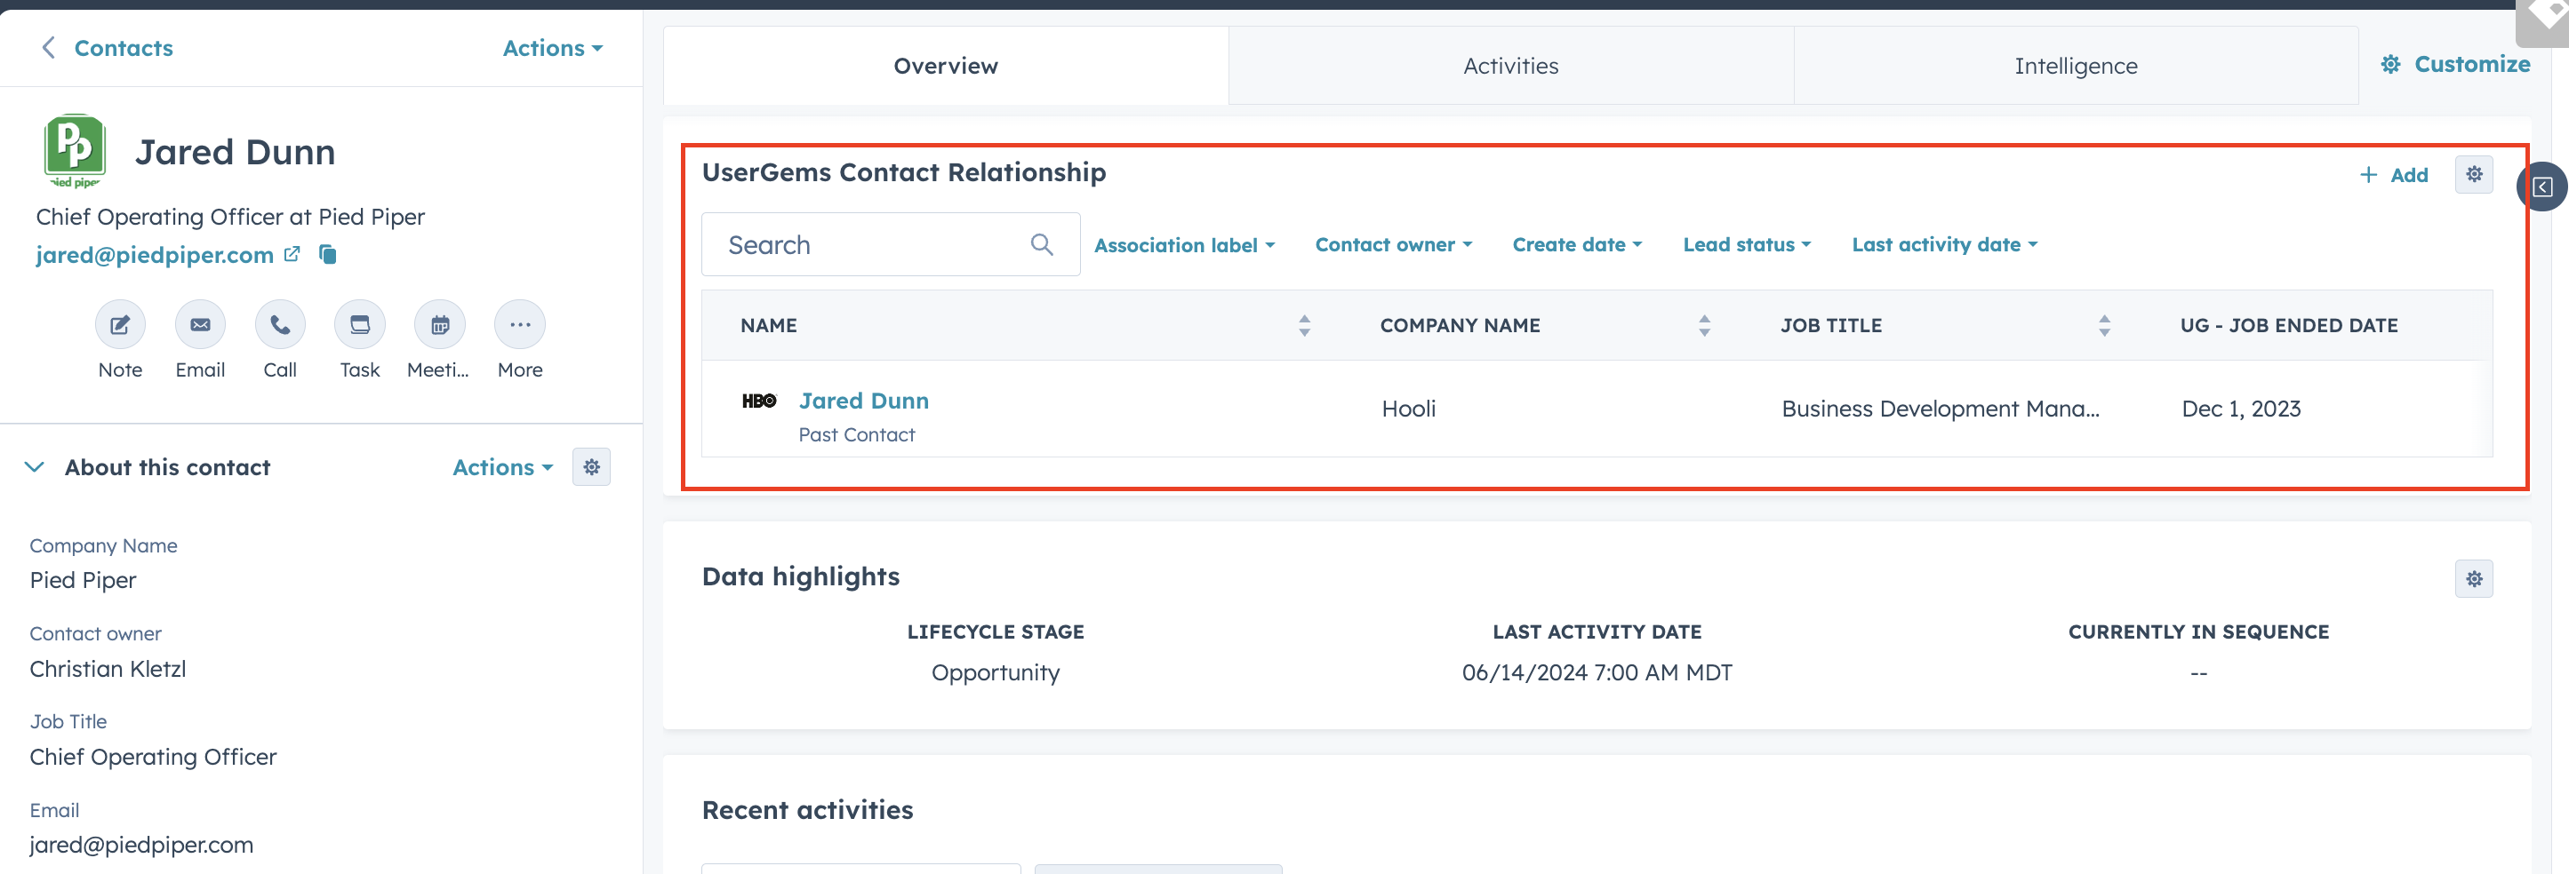
Task: Log a Call with the phone icon
Action: tap(280, 325)
